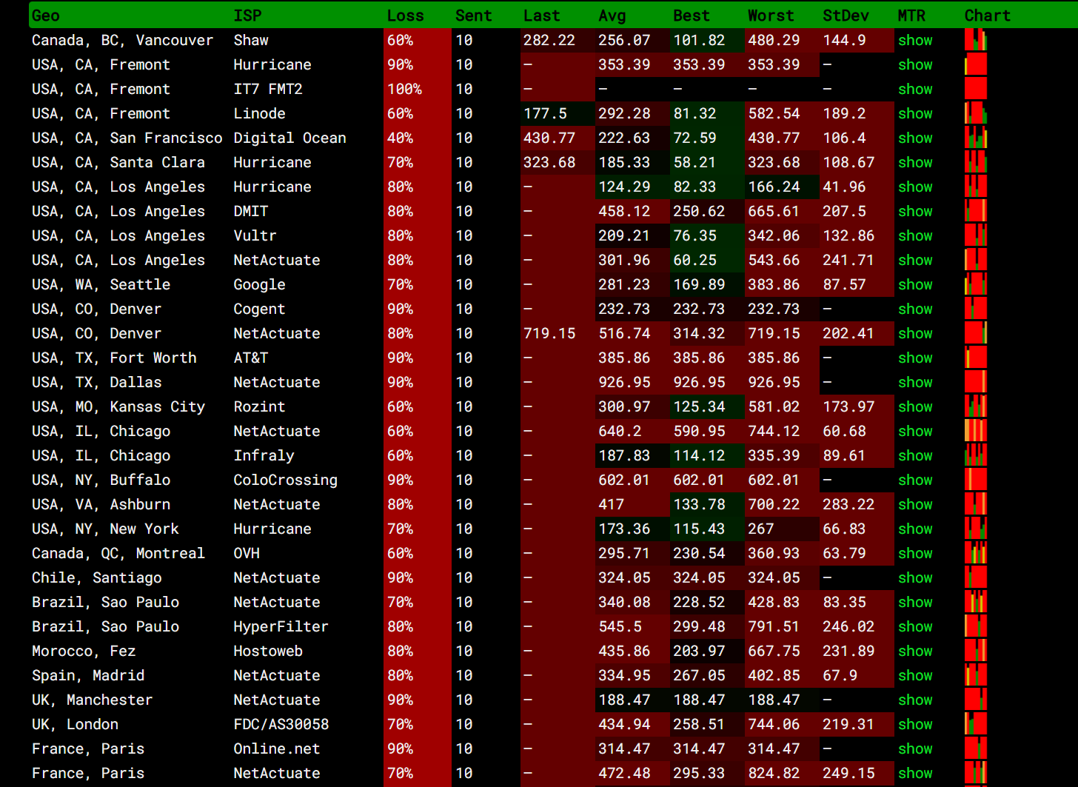Click the Avg column header

pos(612,16)
